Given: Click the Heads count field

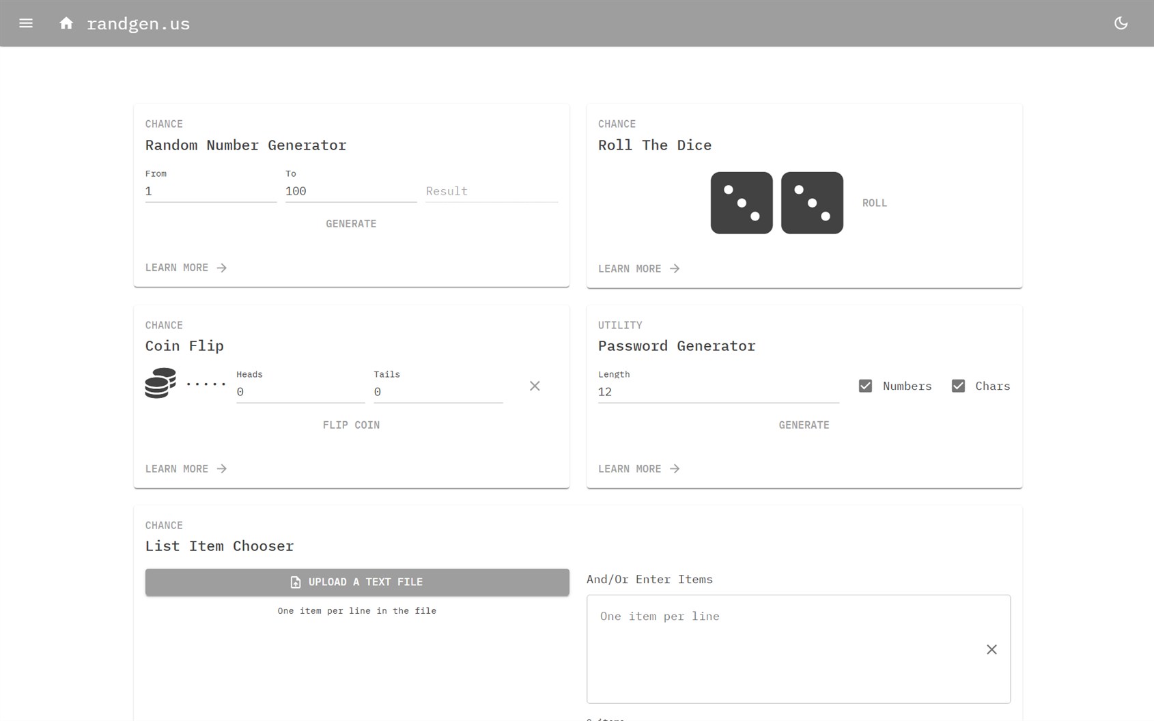Looking at the screenshot, I should [x=300, y=392].
